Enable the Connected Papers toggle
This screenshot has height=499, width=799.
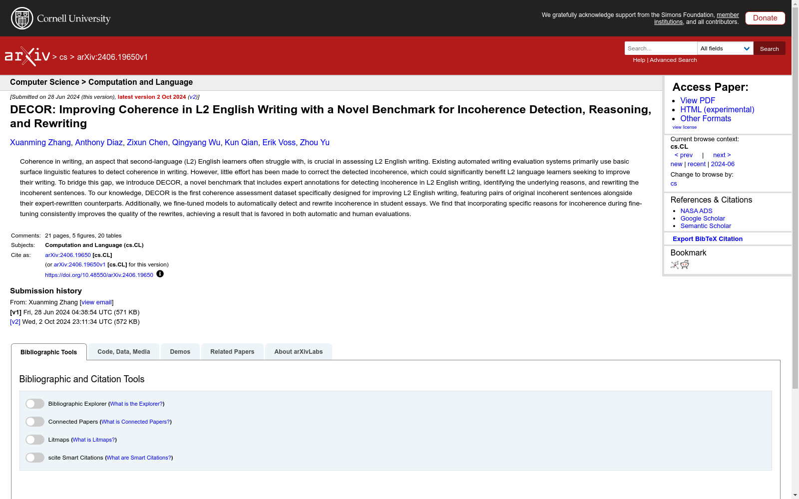tap(35, 422)
